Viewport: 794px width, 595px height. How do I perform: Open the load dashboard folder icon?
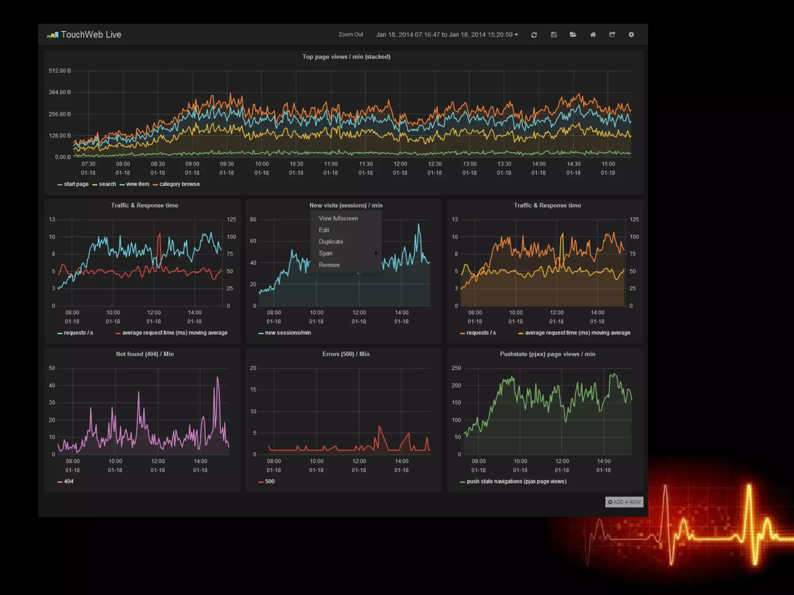click(x=573, y=35)
